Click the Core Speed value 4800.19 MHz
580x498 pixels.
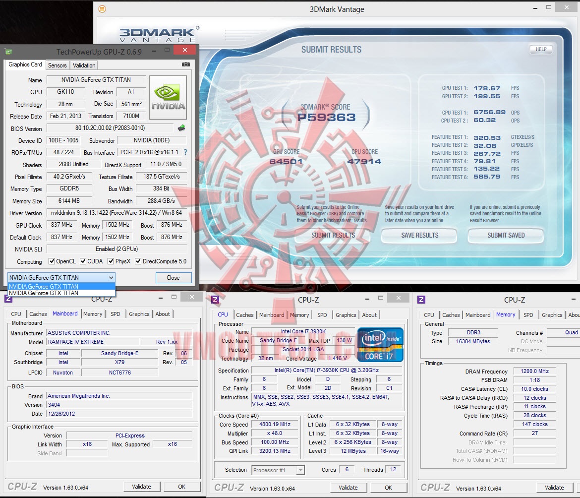(x=275, y=425)
